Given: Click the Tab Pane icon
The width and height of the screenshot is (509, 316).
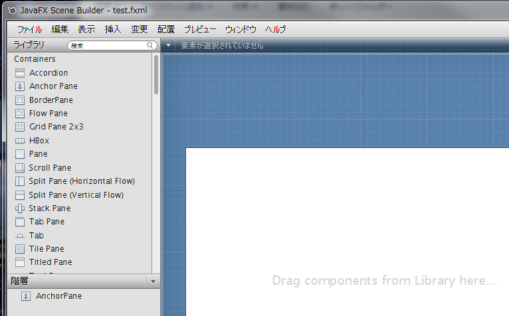Looking at the screenshot, I should point(20,222).
